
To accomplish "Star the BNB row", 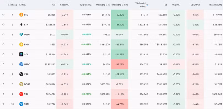I will 3,44.
